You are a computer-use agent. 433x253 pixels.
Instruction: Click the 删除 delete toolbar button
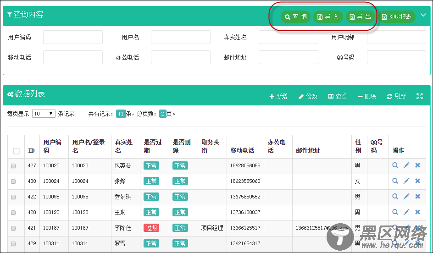pos(367,96)
